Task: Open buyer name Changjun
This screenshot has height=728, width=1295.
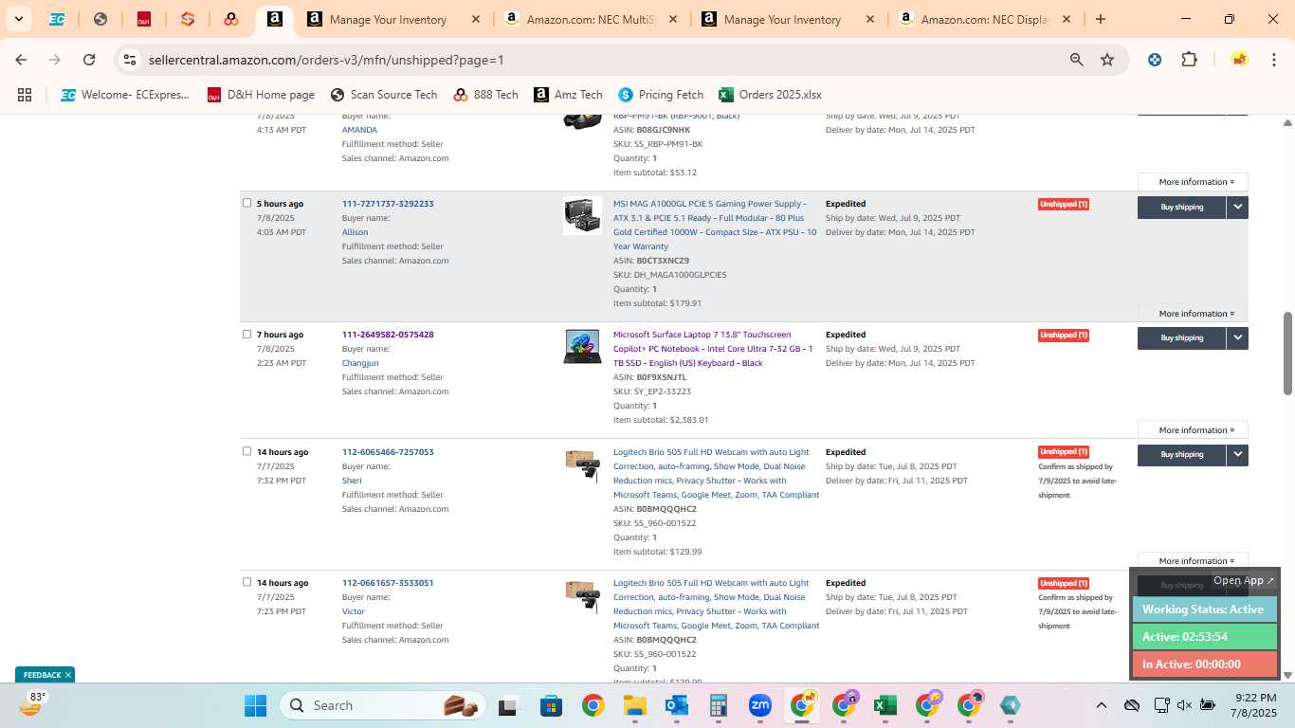Action: 360,363
